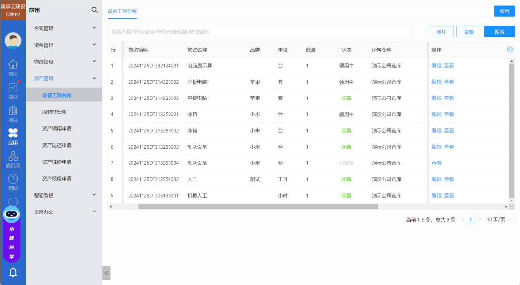Image resolution: width=520 pixels, height=285 pixels.
Task: Select 周转材台帐 in the menu
Action: [54, 112]
